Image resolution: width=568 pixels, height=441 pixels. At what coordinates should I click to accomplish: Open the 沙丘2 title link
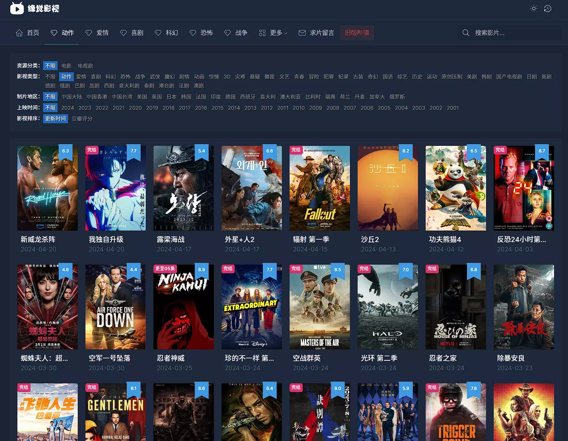point(370,240)
